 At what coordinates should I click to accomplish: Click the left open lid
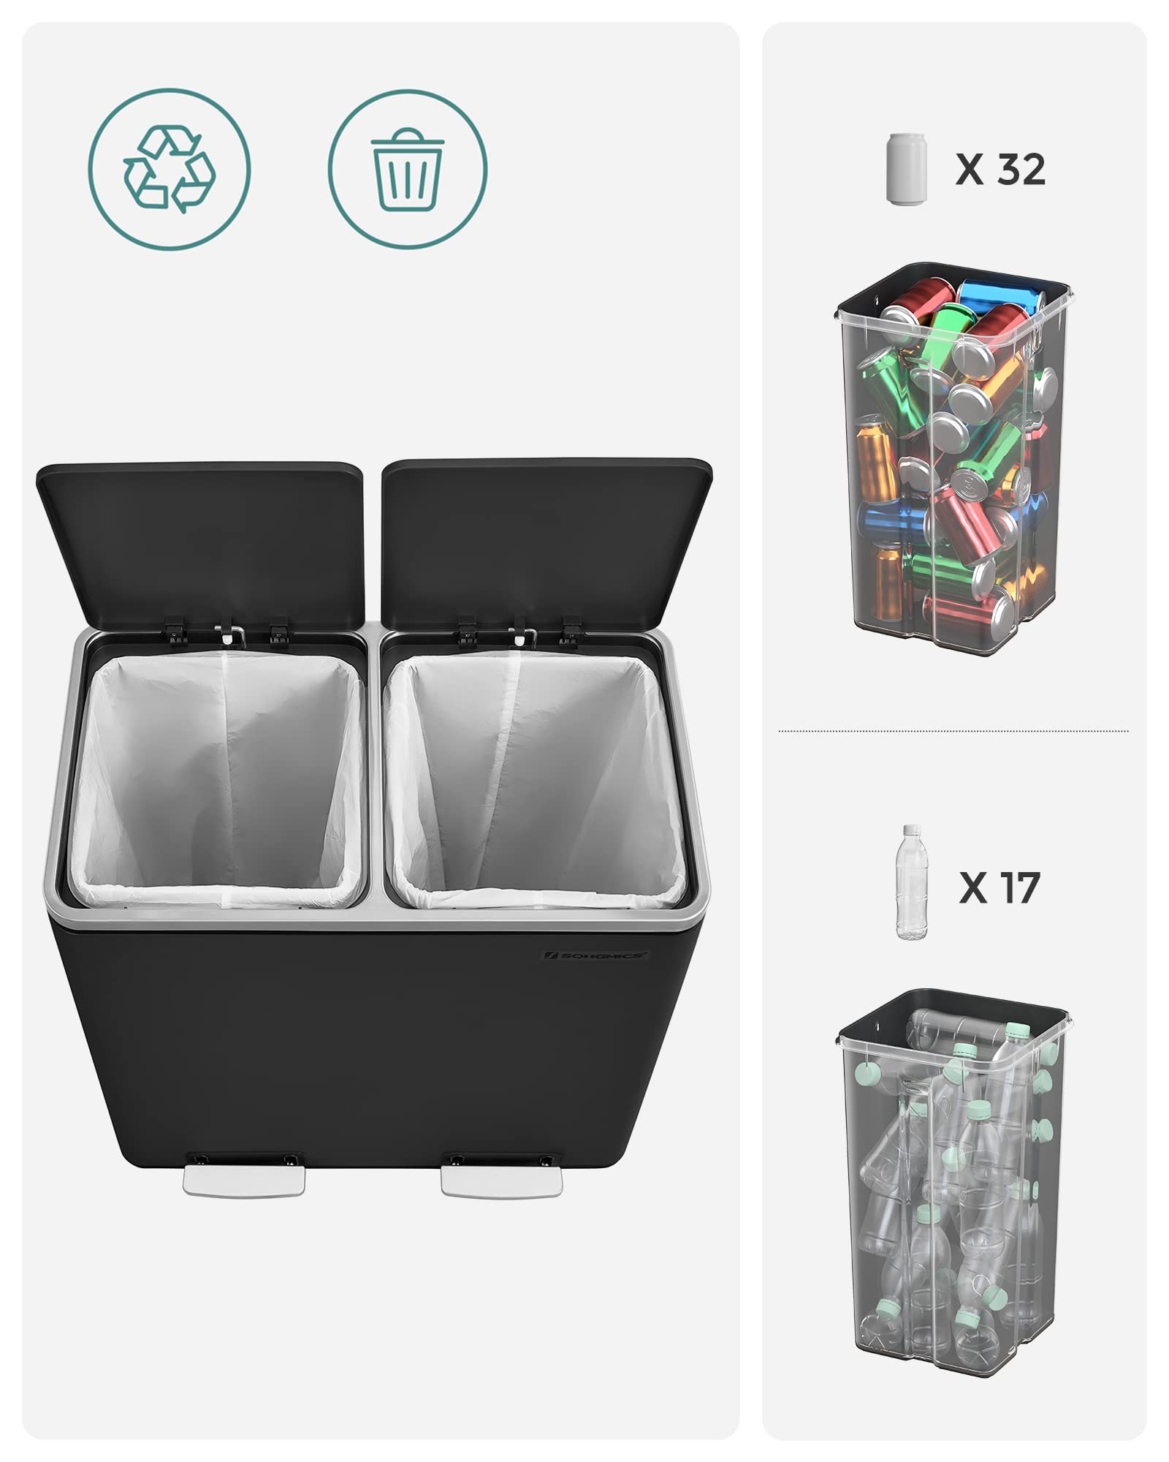pos(201,545)
